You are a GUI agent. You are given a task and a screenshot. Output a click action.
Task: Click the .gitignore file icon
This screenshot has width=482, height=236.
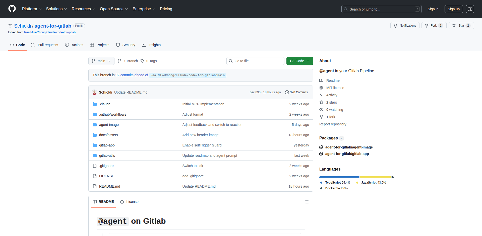(95, 166)
